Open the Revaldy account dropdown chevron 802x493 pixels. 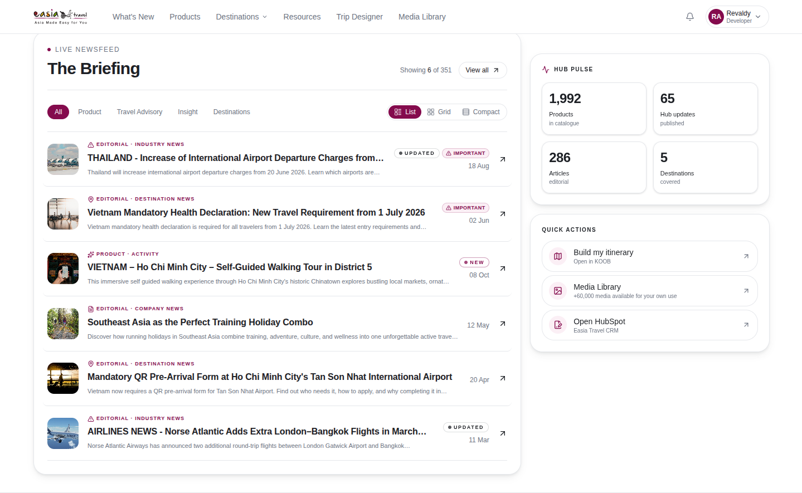pos(758,17)
